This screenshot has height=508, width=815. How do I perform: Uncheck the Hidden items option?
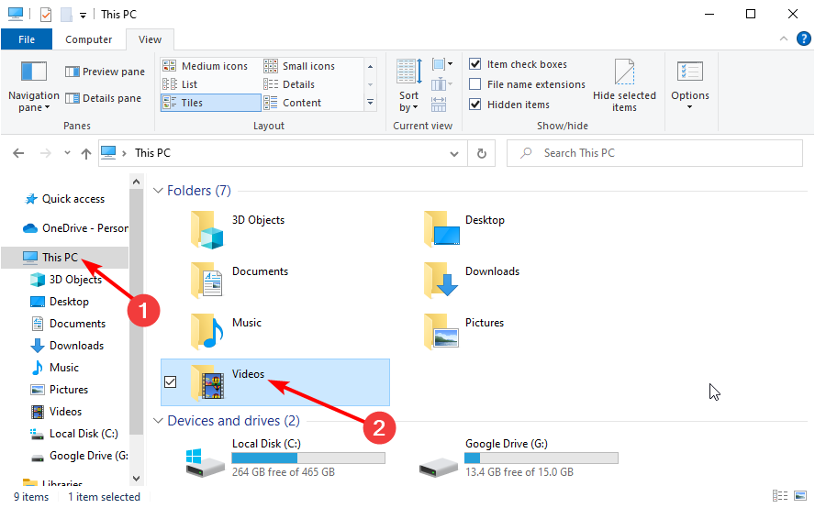click(x=475, y=105)
